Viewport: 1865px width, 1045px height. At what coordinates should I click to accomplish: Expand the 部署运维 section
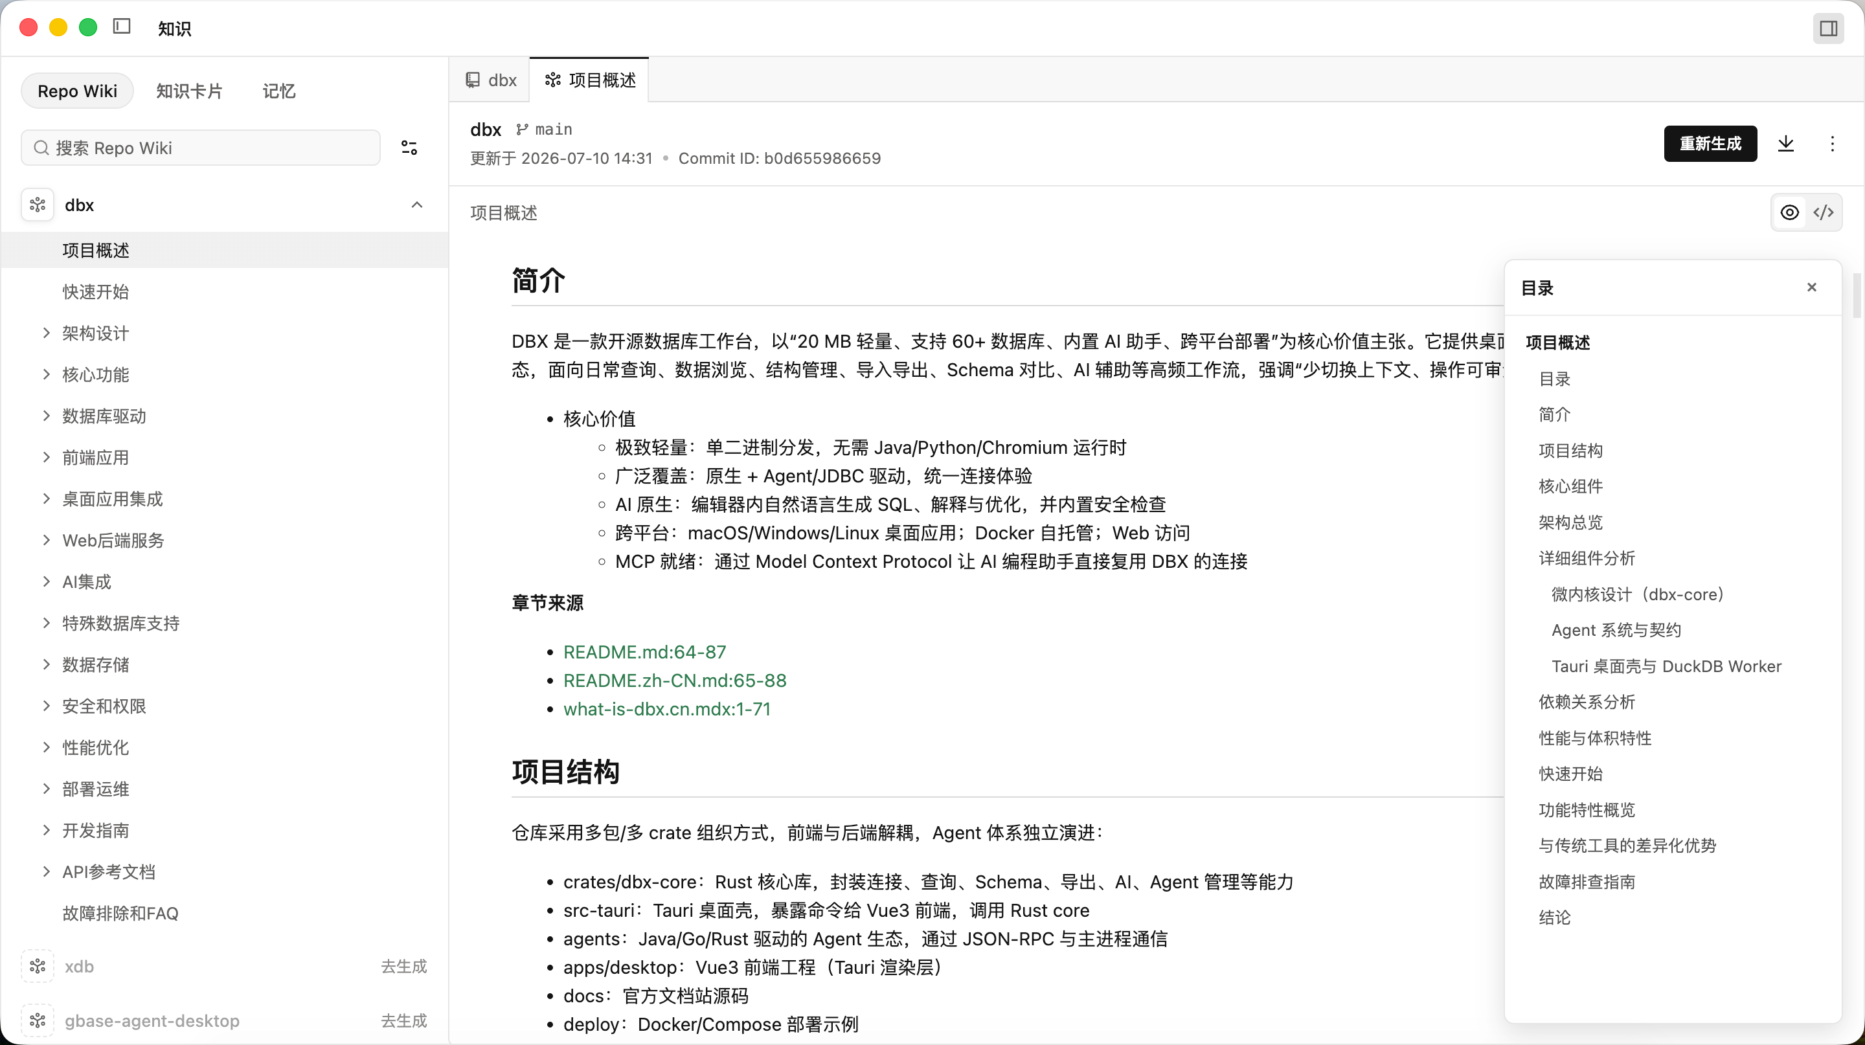pyautogui.click(x=47, y=789)
